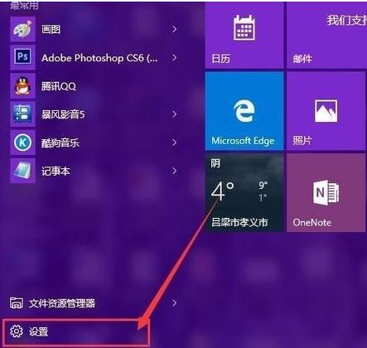The width and height of the screenshot is (367, 348).
Task: Click the settings gear icon
Action: pos(17,331)
